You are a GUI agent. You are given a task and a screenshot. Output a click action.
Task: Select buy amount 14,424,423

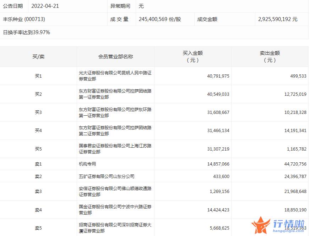[x=218, y=210]
